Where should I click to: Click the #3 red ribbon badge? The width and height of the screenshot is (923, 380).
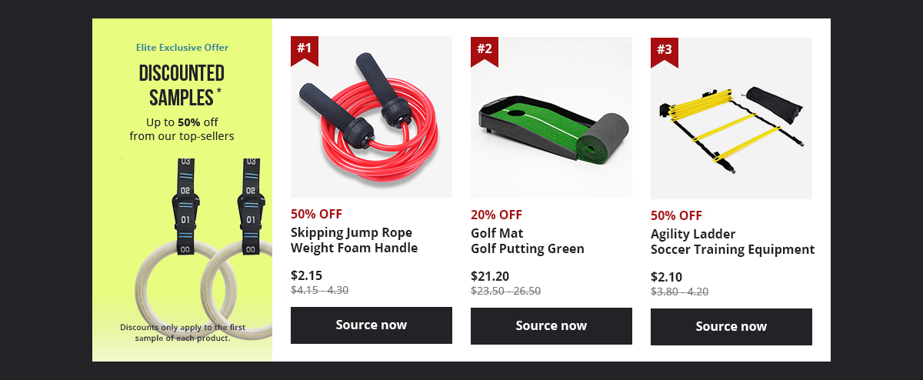(x=665, y=52)
